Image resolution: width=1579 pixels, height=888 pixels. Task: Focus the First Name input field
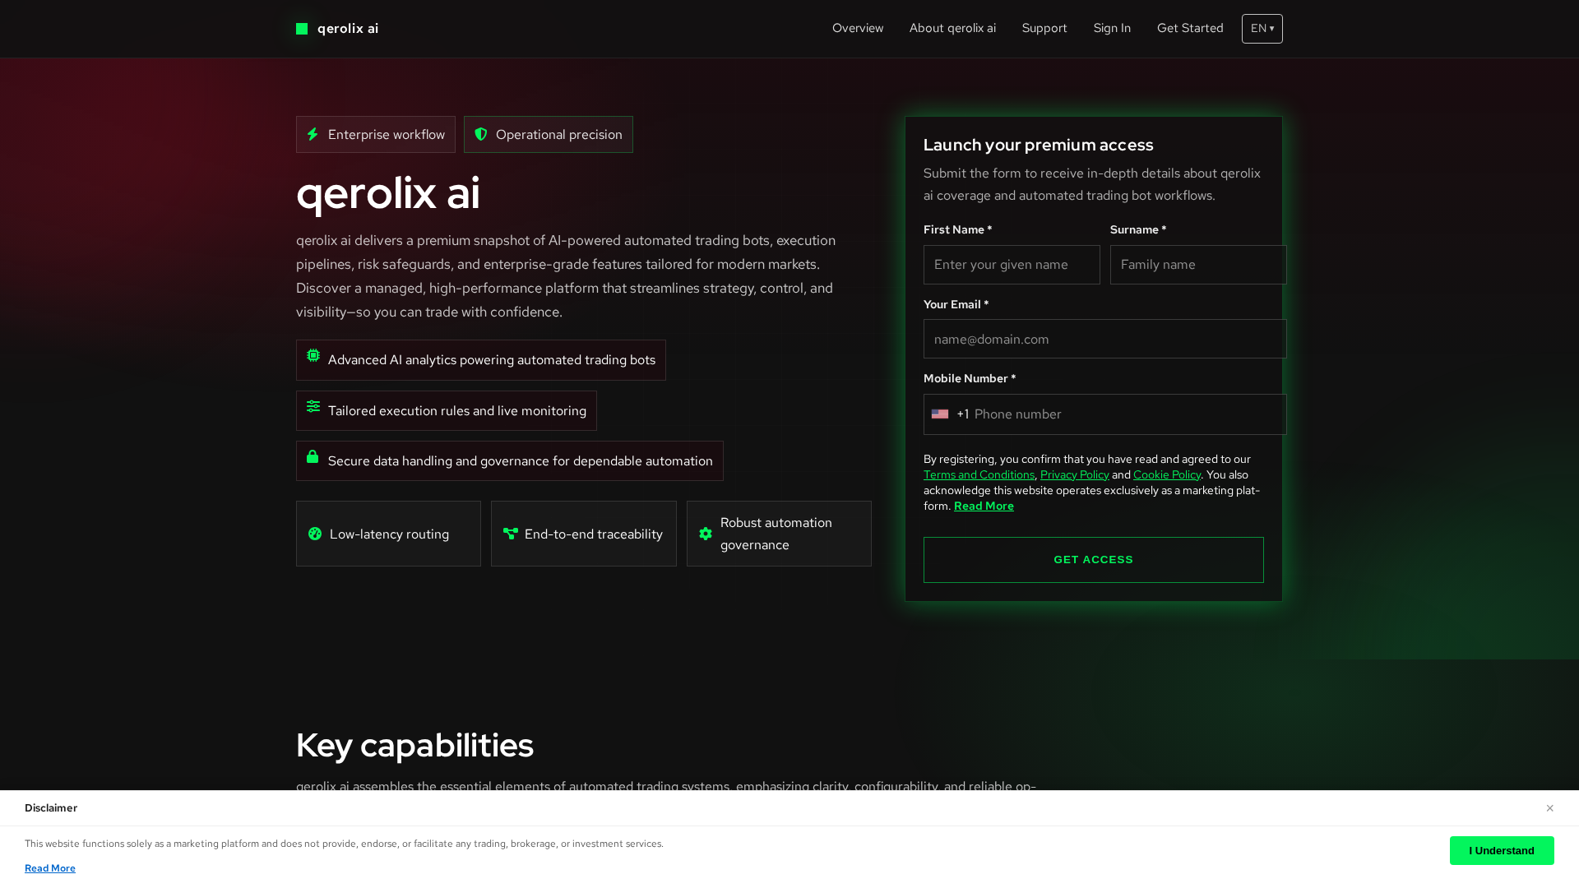tap(1012, 265)
